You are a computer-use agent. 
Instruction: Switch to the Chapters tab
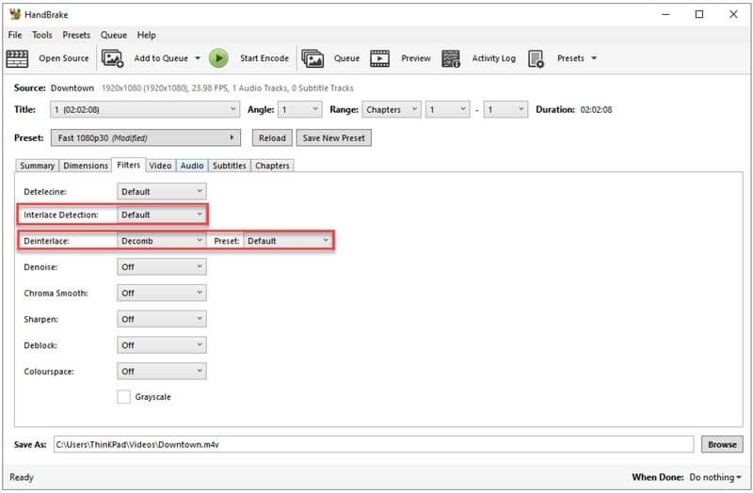coord(272,166)
